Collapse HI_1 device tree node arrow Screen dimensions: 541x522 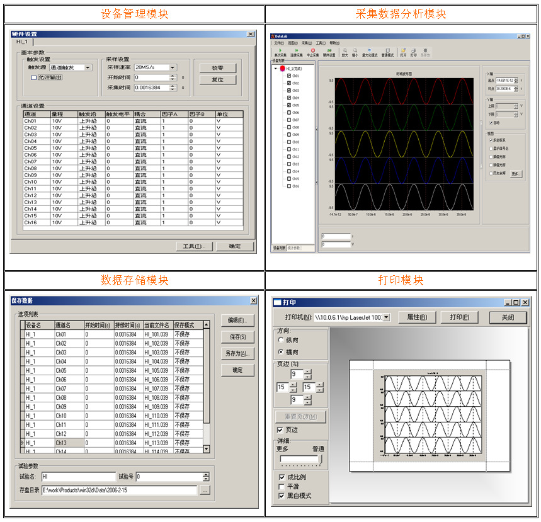276,68
